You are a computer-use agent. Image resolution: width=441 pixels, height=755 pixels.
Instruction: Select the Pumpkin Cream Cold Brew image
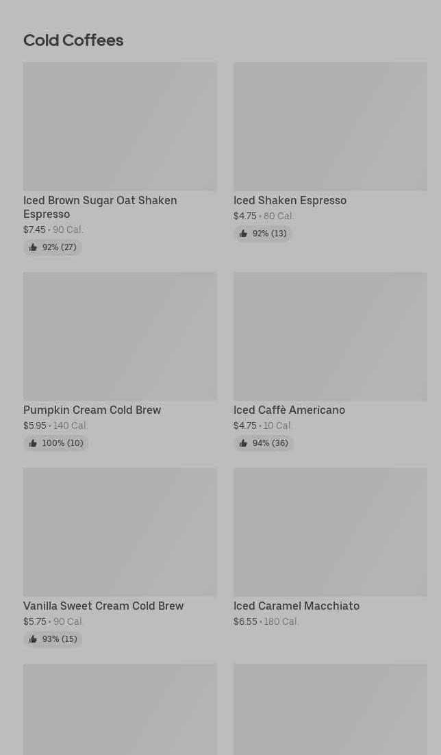pyautogui.click(x=120, y=336)
